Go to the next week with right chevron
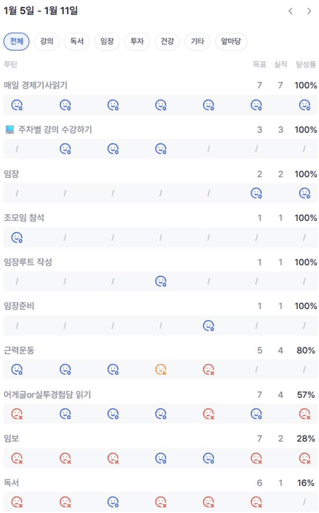Screen dimensions: 319x513 309,11
